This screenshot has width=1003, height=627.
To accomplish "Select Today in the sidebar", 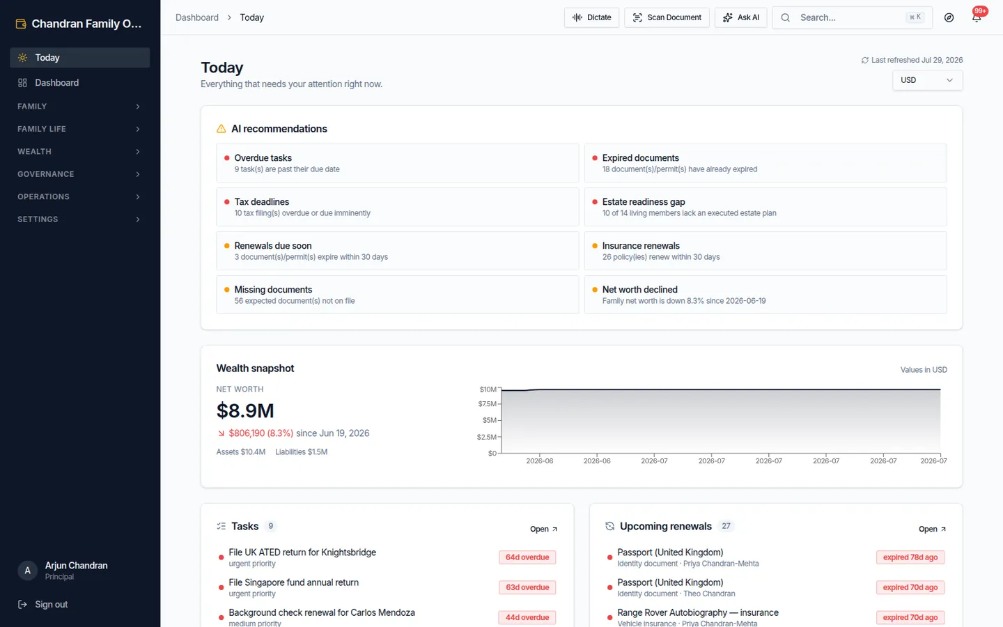I will pos(79,58).
